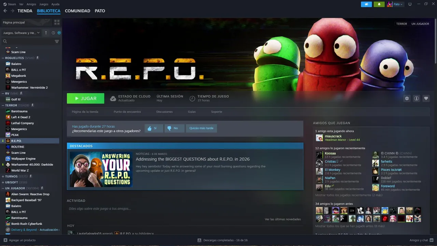This screenshot has width=437, height=246.
Task: Select Warhammer: Vermintide 2 in the library
Action: pos(30,87)
